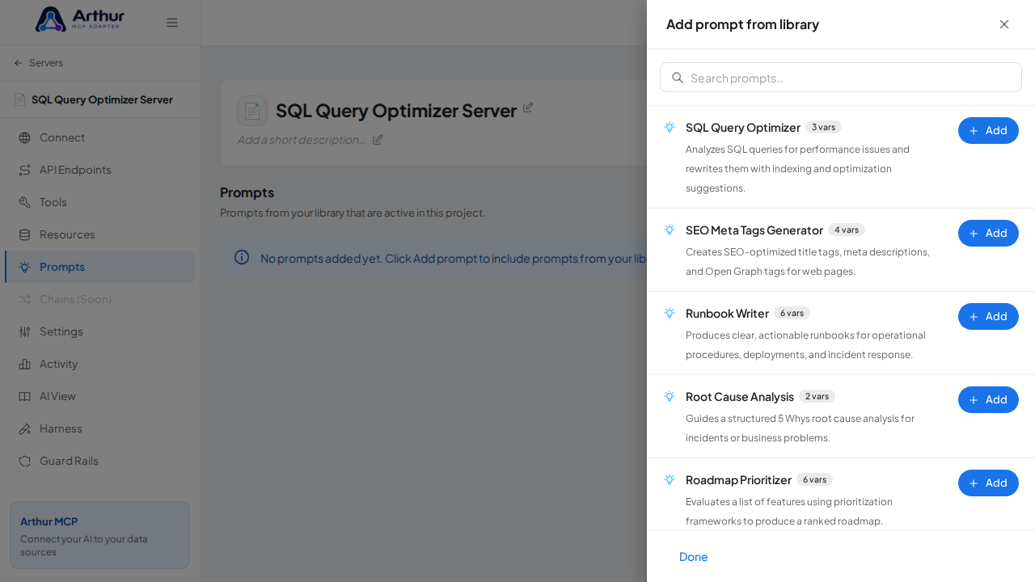Click the API Endpoints route icon
Image resolution: width=1035 pixels, height=582 pixels.
click(25, 170)
